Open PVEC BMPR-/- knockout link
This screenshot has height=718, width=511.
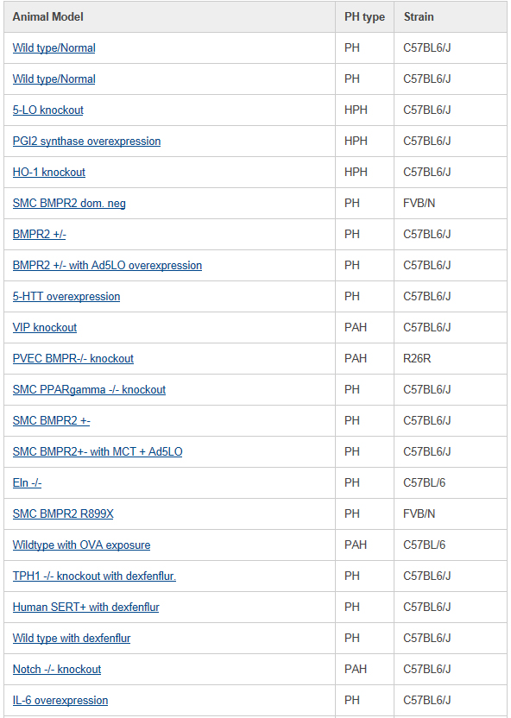click(73, 358)
